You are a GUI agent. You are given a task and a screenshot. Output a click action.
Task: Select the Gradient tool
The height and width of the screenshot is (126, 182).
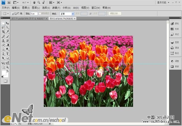(8, 45)
